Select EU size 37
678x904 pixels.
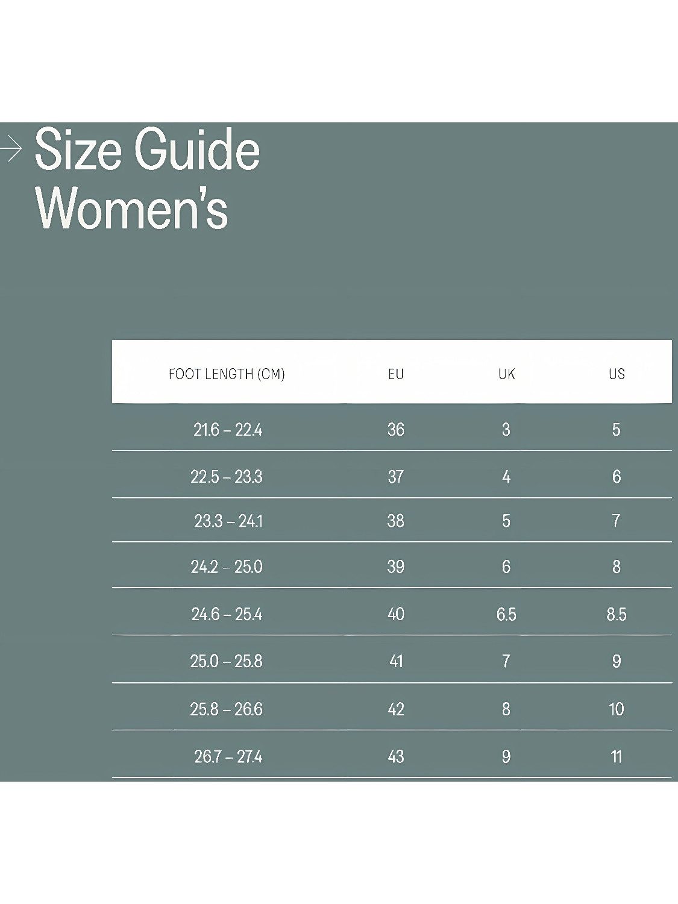(x=396, y=477)
